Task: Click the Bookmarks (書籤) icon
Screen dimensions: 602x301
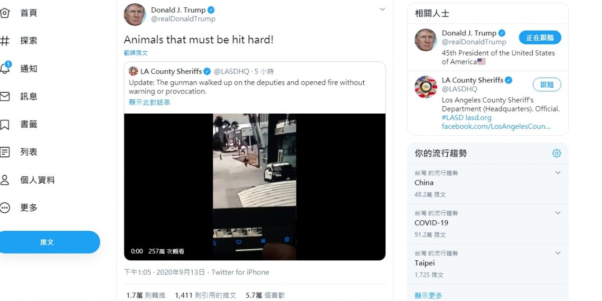Action: (x=4, y=125)
